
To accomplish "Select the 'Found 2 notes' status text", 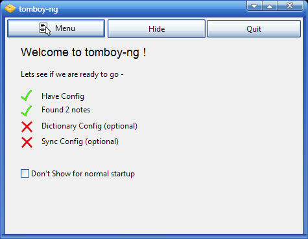I will 65,110.
